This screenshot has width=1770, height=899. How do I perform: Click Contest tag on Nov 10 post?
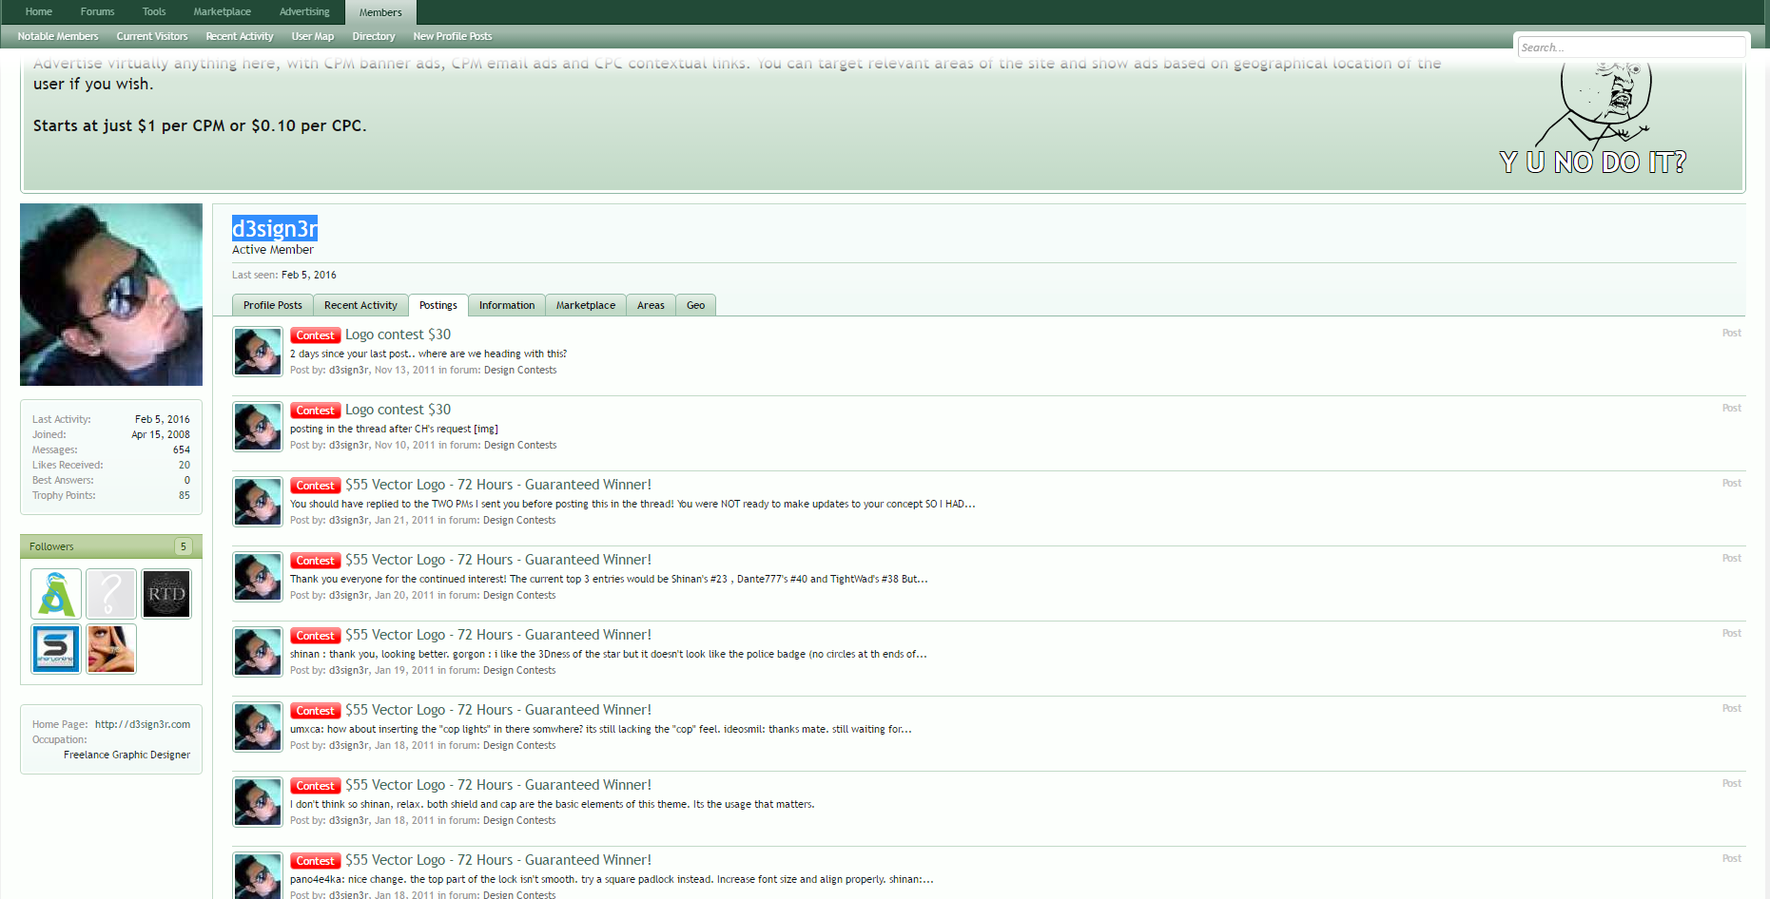(315, 411)
